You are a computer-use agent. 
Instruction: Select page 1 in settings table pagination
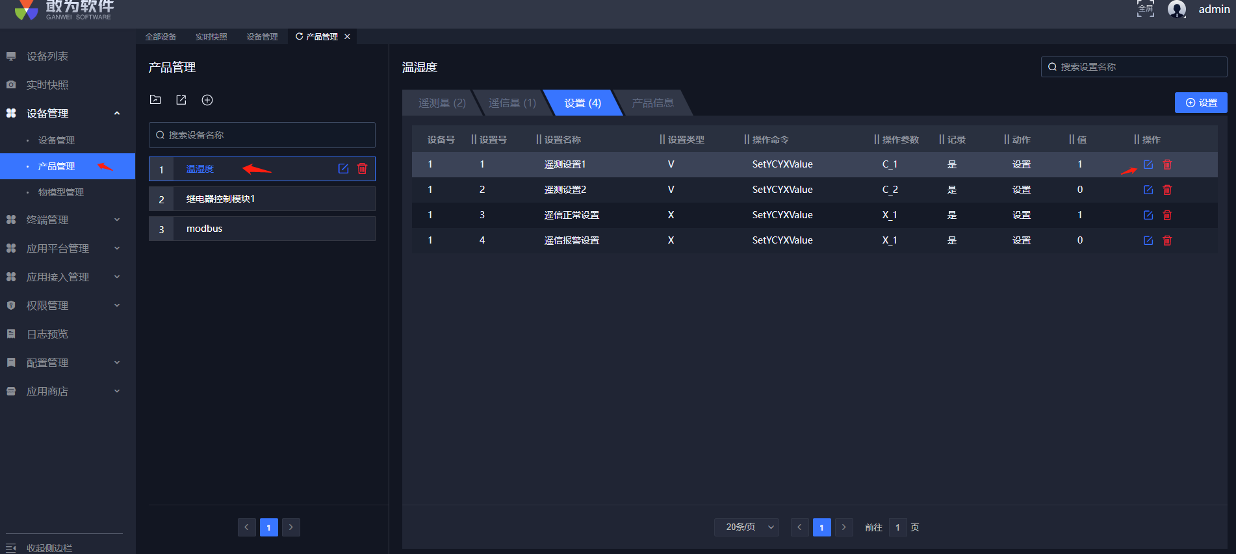click(822, 527)
